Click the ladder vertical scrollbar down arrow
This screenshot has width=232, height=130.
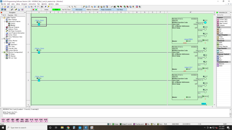point(214,105)
